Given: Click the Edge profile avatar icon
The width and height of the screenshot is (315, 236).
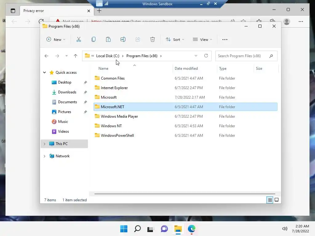Looking at the screenshot, I should [287, 22].
